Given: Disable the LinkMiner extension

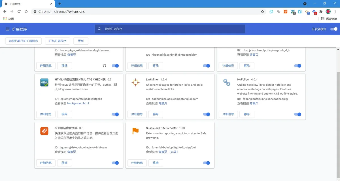Looking at the screenshot, I should (206, 114).
